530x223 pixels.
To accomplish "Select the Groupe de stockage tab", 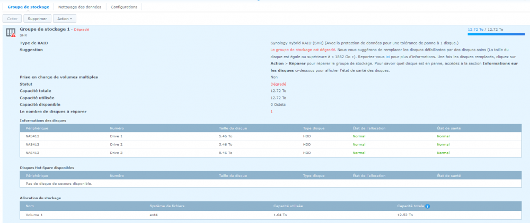I will coord(29,7).
